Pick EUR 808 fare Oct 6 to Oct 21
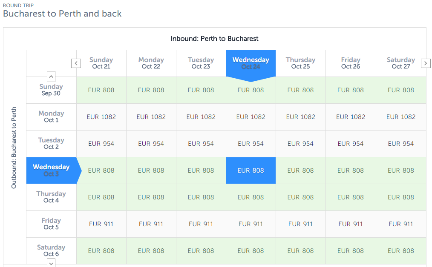Screen dimensions: 432x267 coord(101,251)
